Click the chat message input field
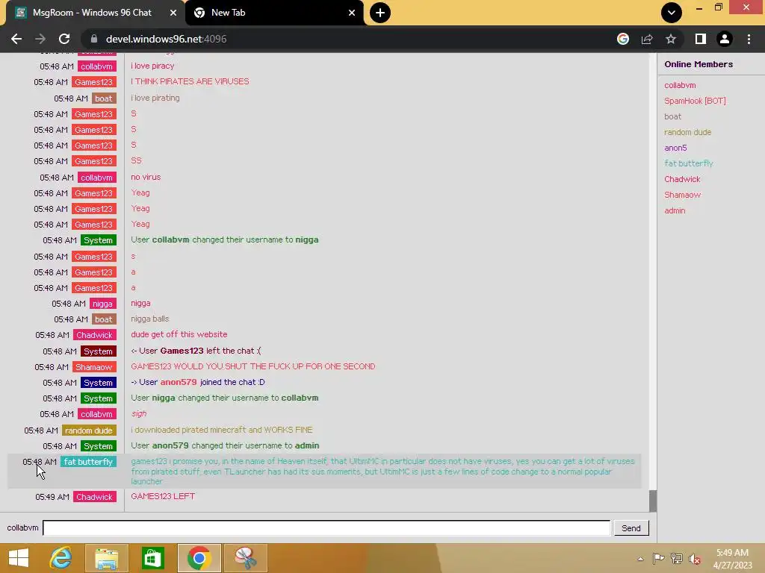This screenshot has height=573, width=765. click(326, 527)
